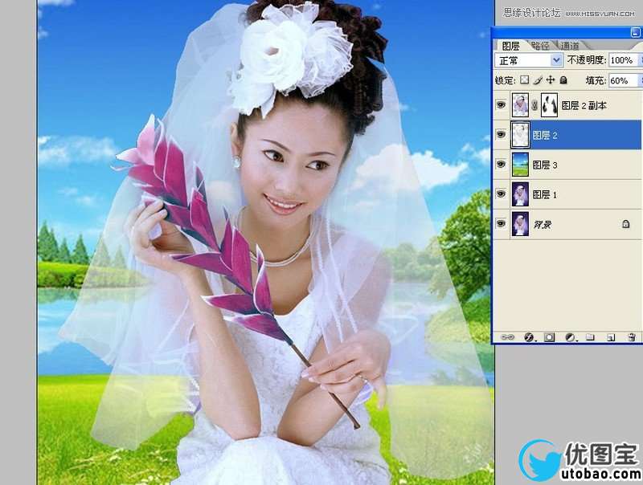
Task: Delete layer using the trash icon
Action: click(x=632, y=337)
